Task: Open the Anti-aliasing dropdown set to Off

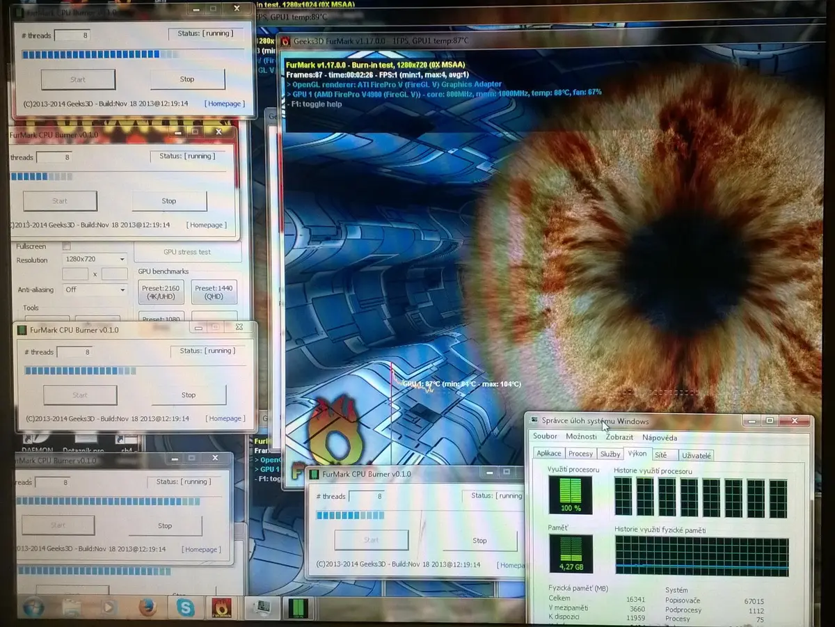Action: pos(94,289)
